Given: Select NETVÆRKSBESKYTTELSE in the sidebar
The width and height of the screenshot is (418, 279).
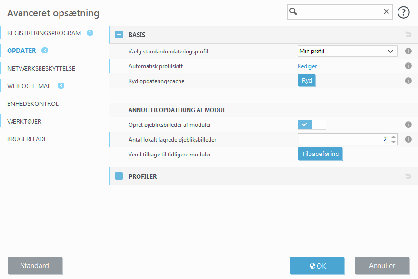Looking at the screenshot, I should tap(41, 68).
